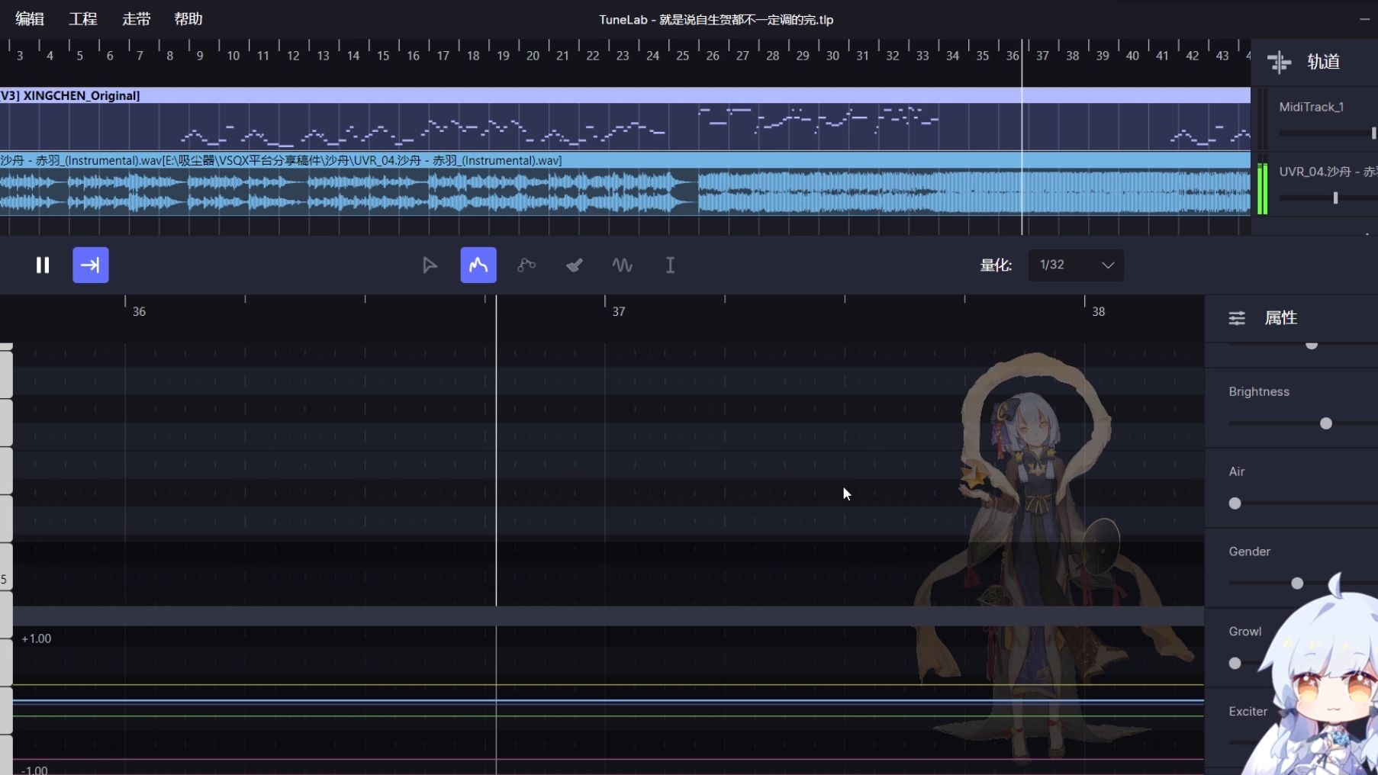Adjust the Air slider handle

click(1235, 503)
